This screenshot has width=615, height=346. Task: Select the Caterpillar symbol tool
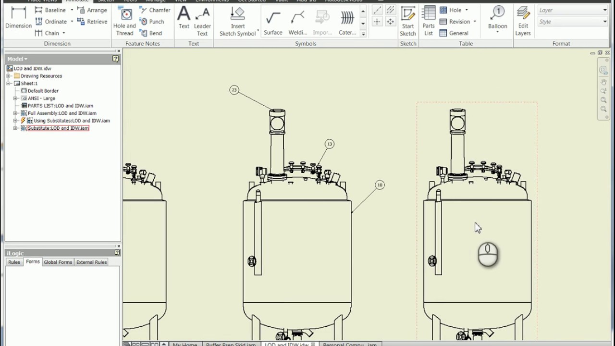tap(347, 23)
